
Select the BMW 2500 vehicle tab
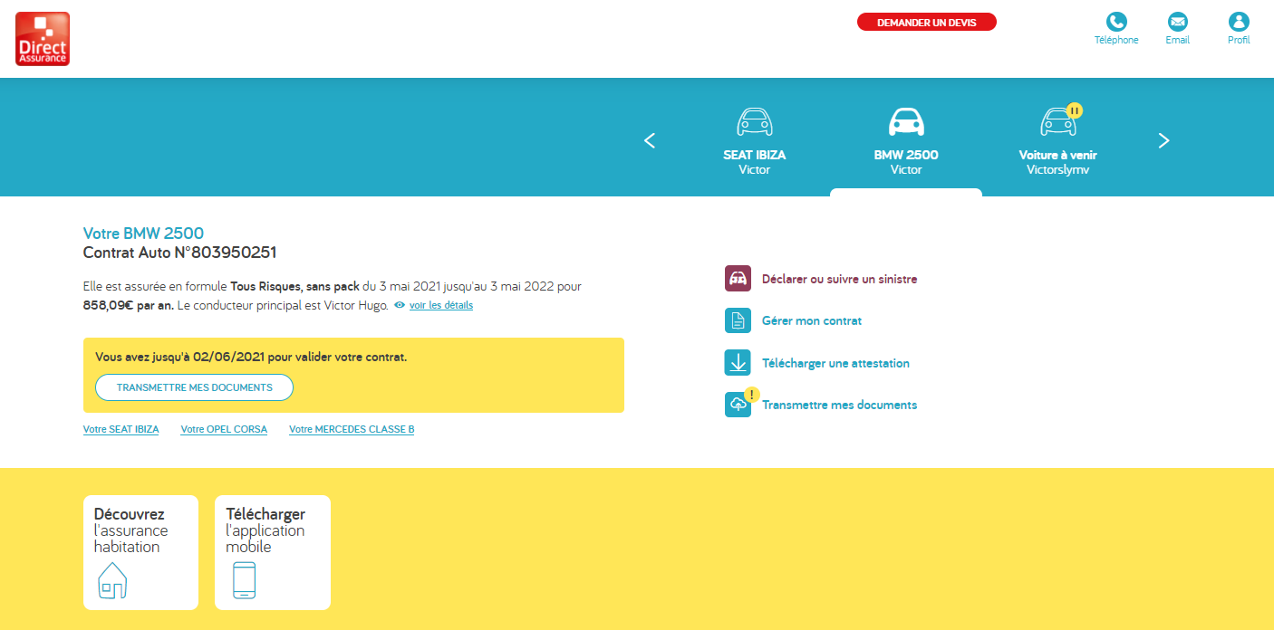coord(905,140)
